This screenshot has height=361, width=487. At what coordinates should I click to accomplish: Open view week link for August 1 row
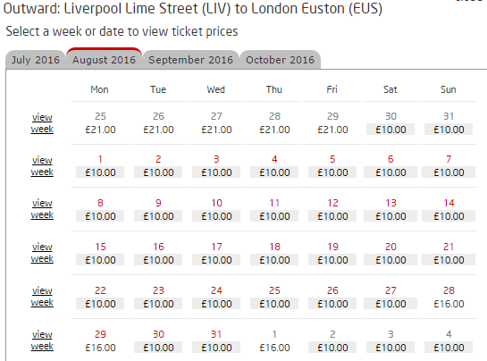point(42,166)
